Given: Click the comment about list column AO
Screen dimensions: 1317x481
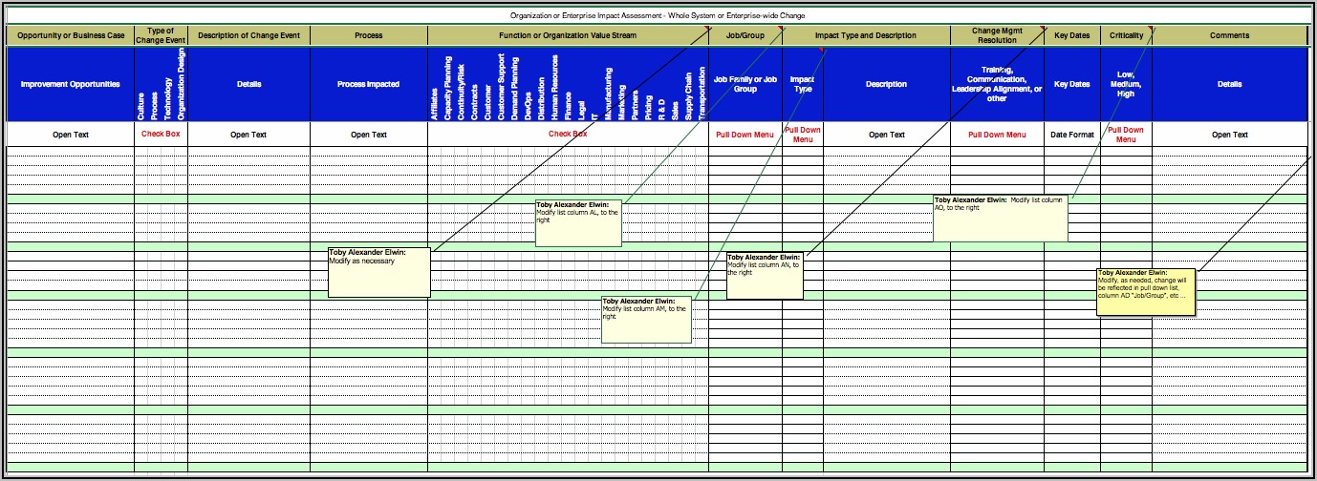Looking at the screenshot, I should tap(1000, 219).
